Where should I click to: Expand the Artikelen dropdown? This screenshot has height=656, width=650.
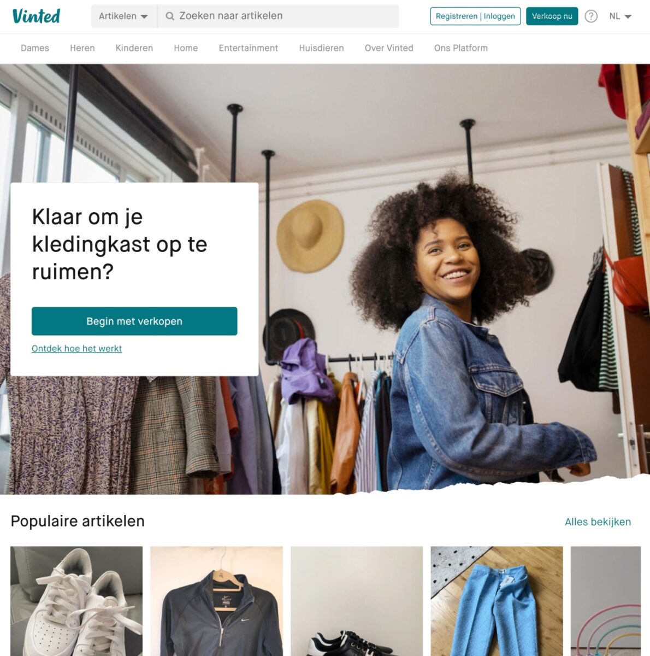click(x=124, y=16)
